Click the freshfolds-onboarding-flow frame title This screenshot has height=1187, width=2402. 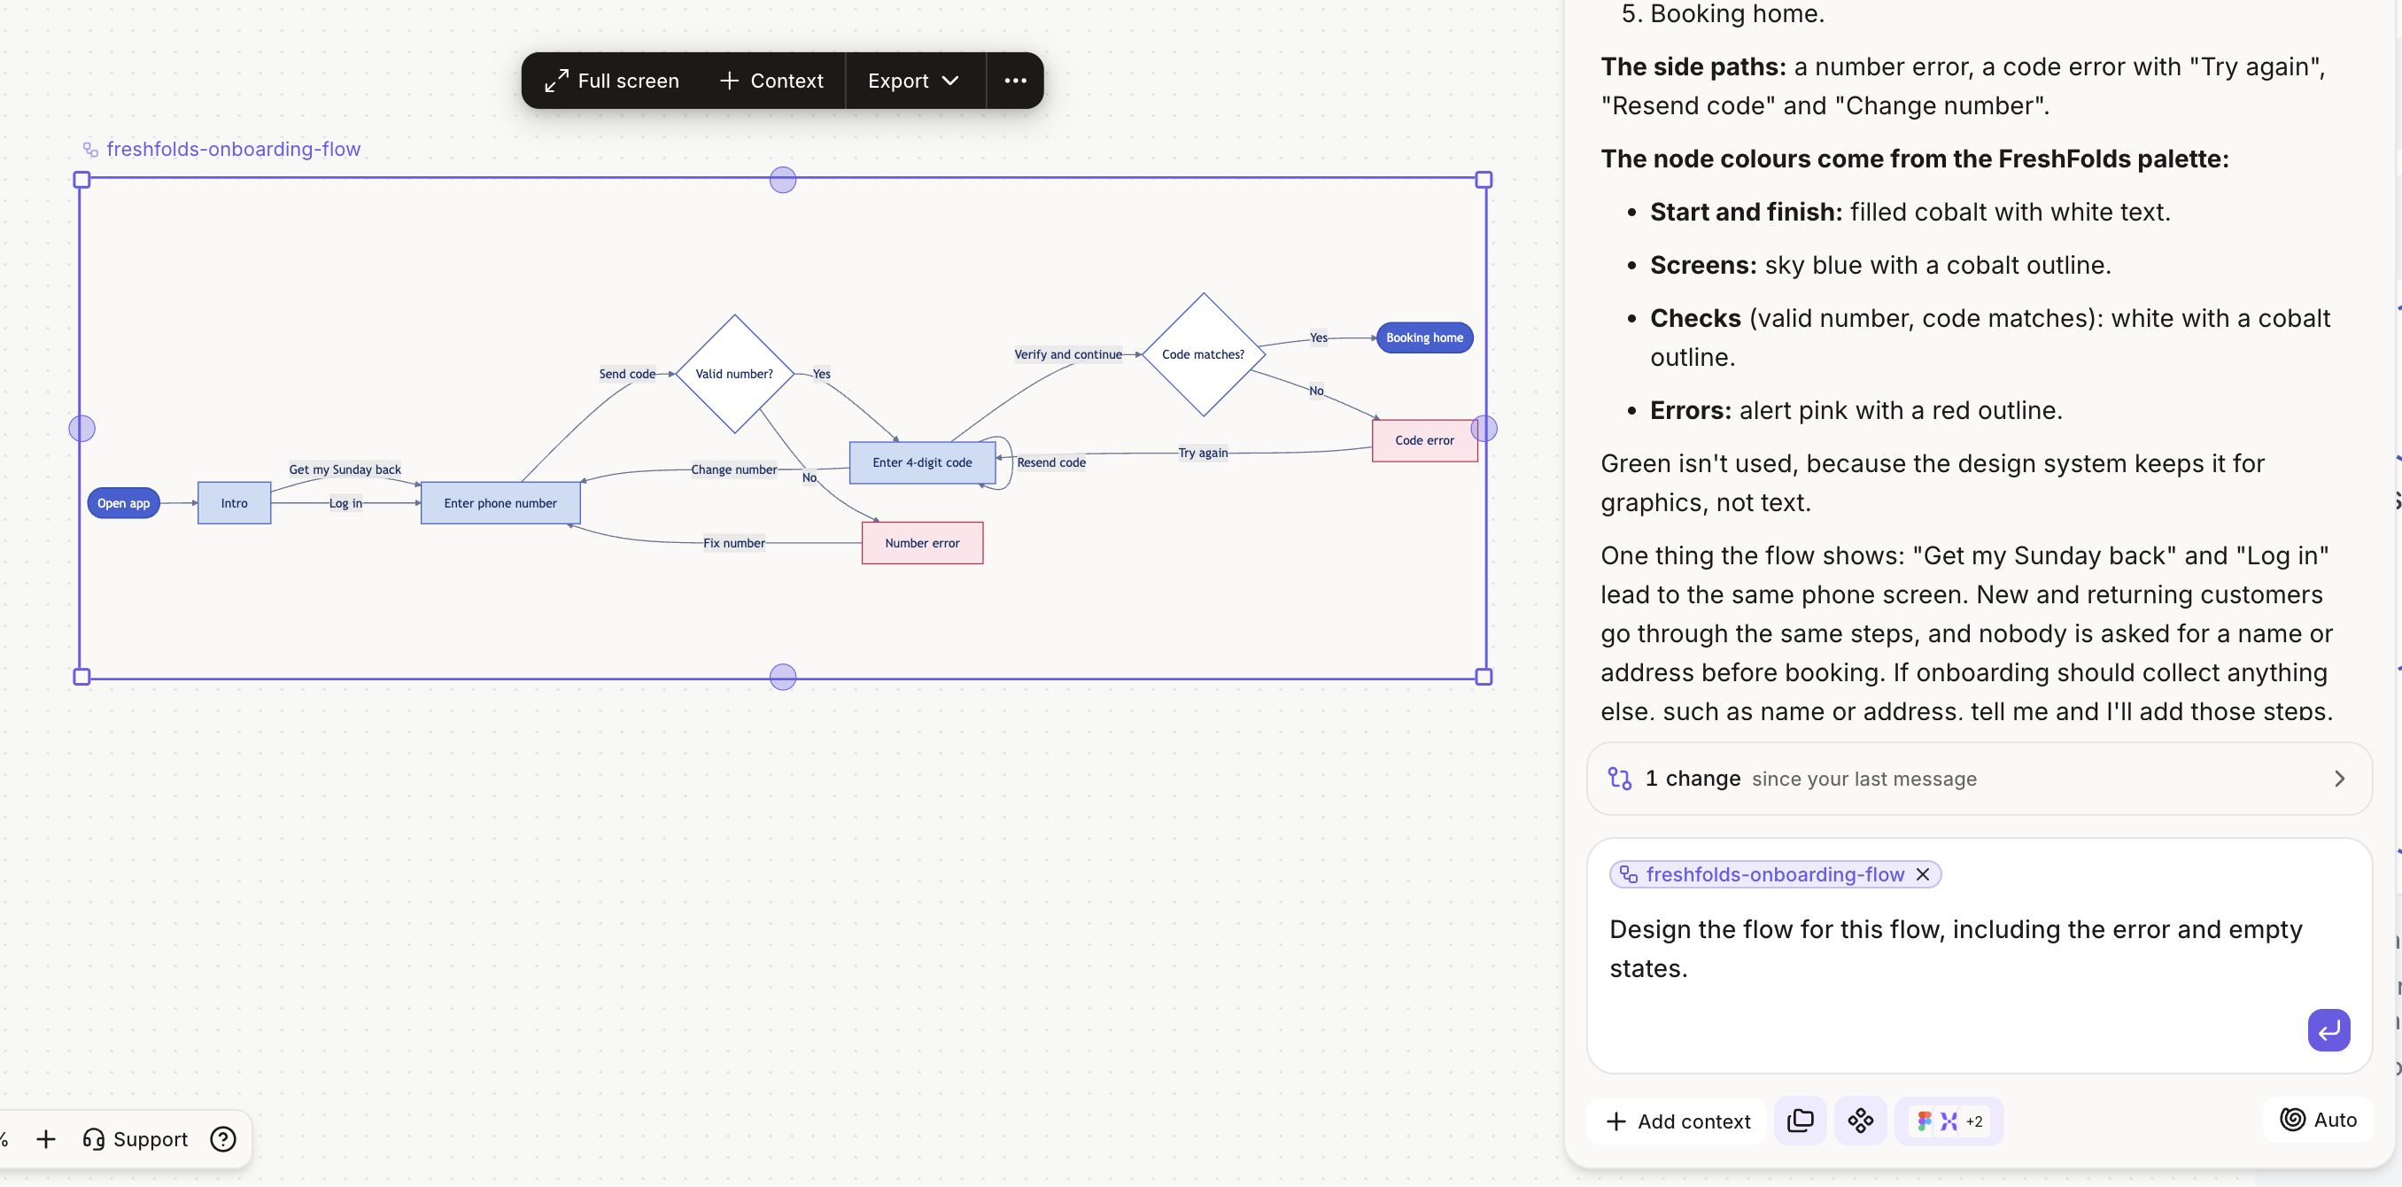233,149
